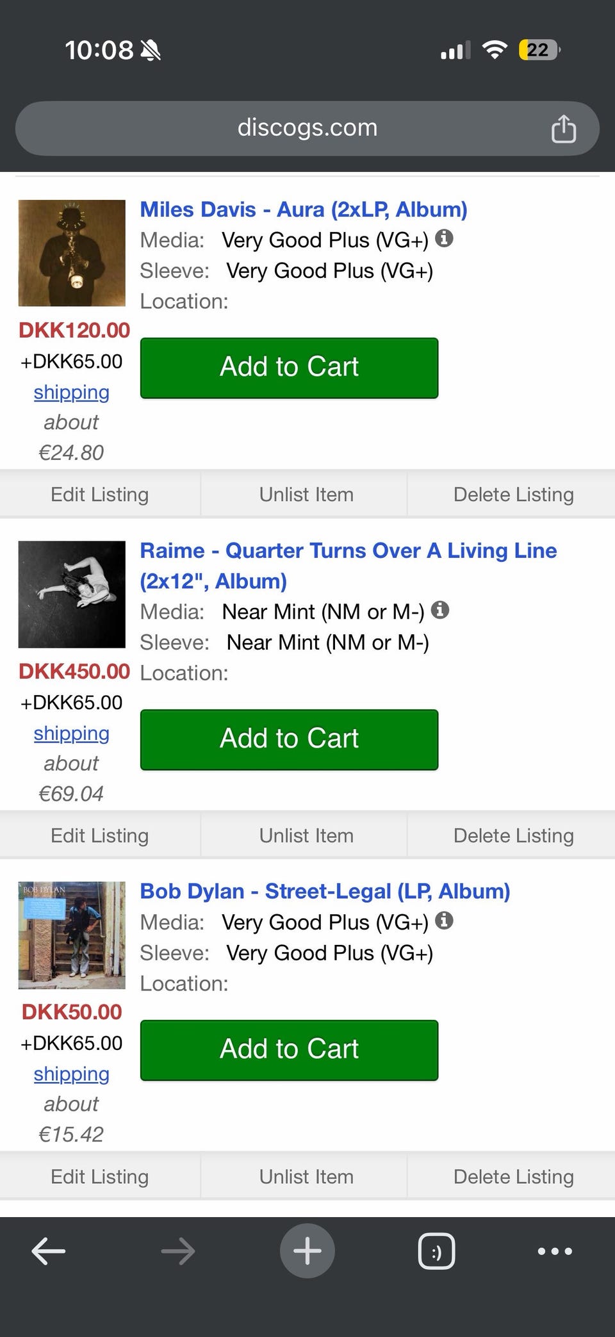Open the browser three-dot more menu

pyautogui.click(x=555, y=1251)
